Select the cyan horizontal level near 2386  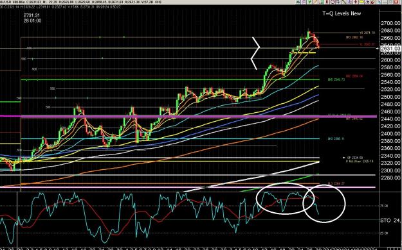tap(170, 139)
